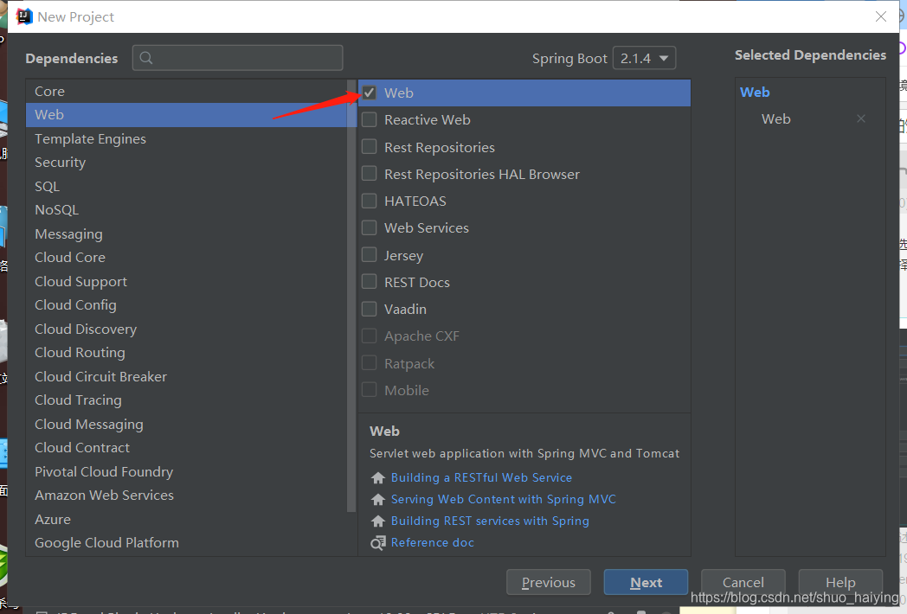Focus the Dependencies search input field
The image size is (907, 614).
(x=238, y=58)
